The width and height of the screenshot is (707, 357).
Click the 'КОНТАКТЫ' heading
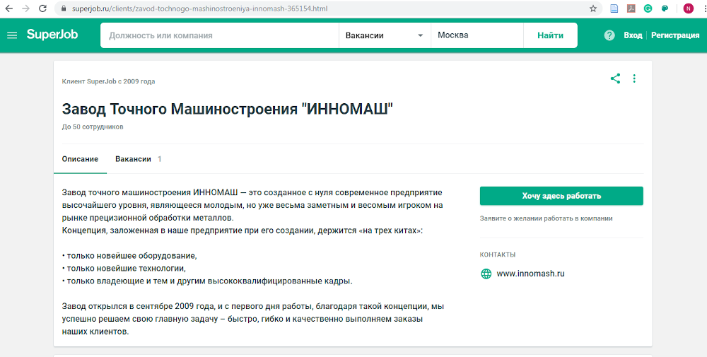(x=497, y=254)
